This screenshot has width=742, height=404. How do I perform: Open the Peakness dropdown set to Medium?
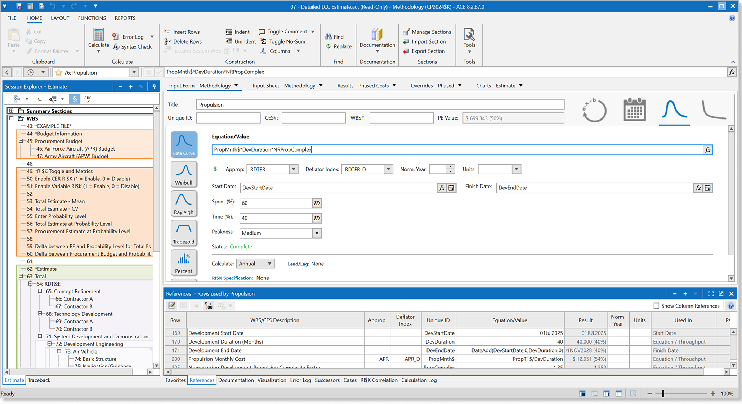[317, 233]
